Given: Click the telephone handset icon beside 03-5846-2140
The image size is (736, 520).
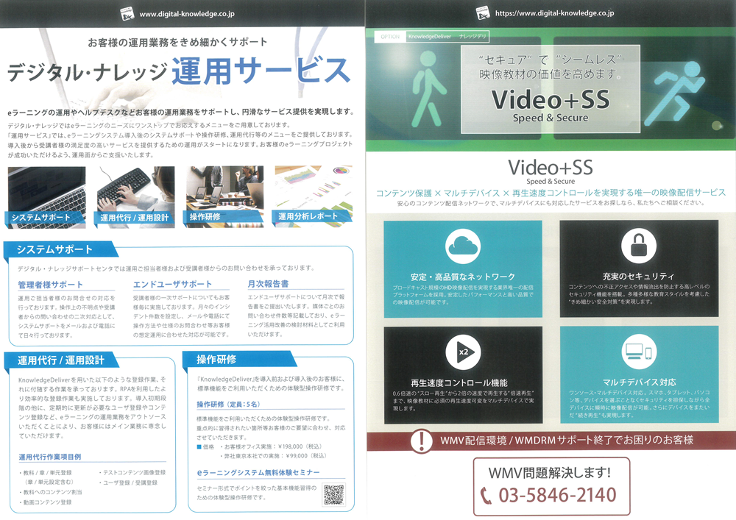Looking at the screenshot, I should point(486,496).
